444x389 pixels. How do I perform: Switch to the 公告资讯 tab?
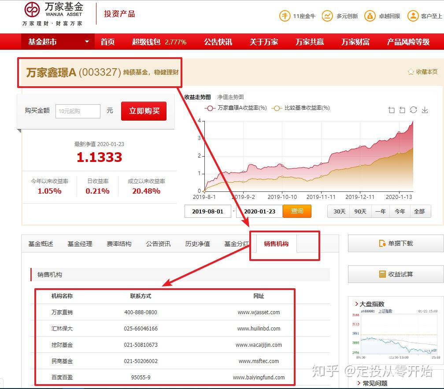point(158,244)
